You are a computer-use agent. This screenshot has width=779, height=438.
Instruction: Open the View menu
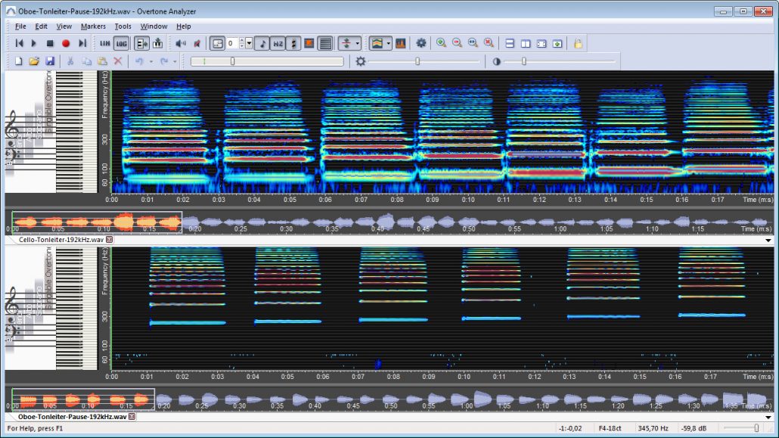(64, 26)
